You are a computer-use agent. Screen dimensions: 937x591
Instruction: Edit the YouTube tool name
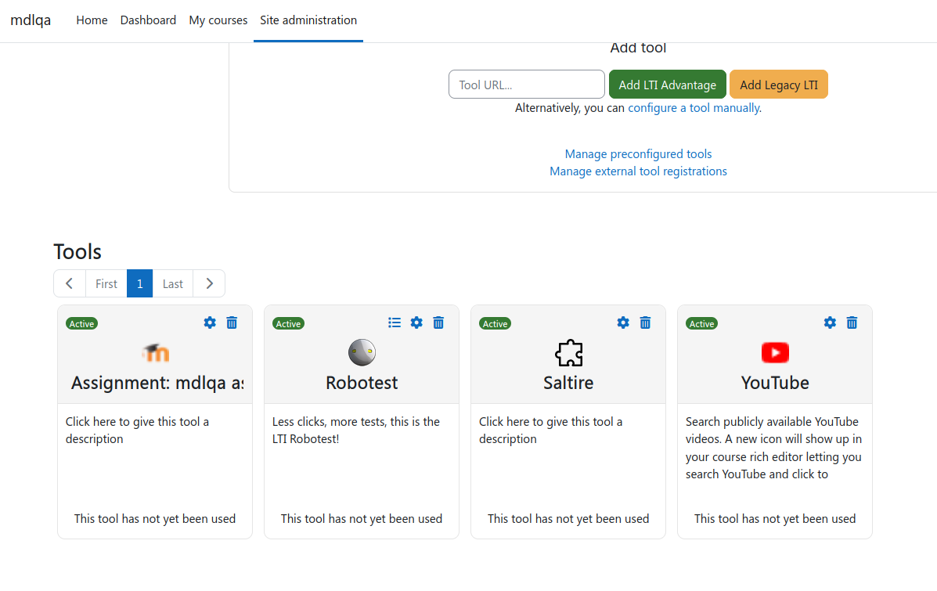pyautogui.click(x=775, y=383)
